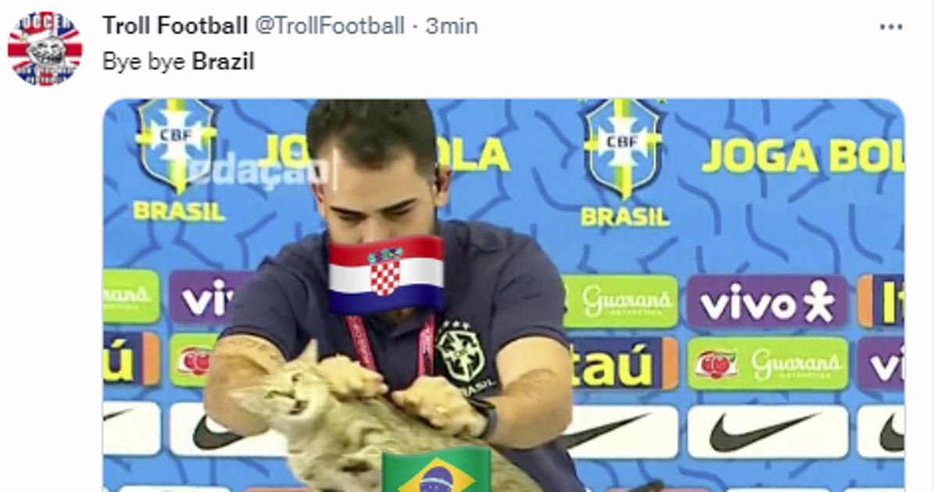The height and width of the screenshot is (492, 938).
Task: Click the yellow JOGA BOL text at the right
Action: 803,156
